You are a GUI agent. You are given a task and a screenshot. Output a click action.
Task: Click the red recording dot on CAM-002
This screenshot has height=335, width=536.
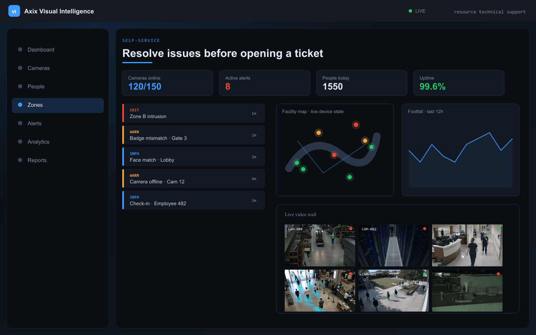click(425, 229)
